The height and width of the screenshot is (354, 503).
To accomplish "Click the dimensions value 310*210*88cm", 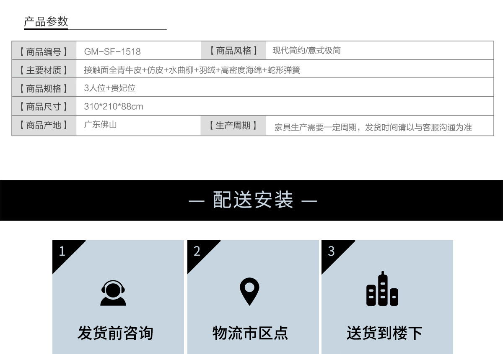I will point(114,107).
